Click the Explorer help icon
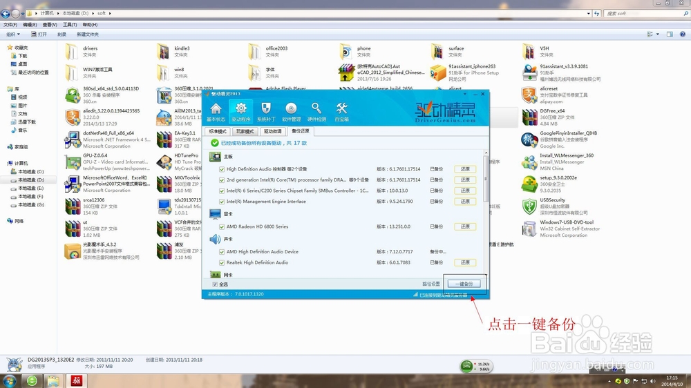 [x=682, y=35]
